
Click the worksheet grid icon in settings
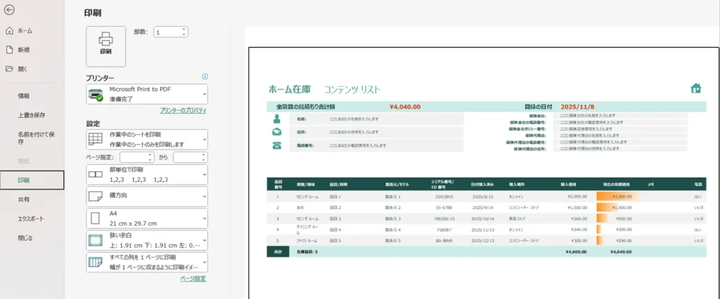tap(96, 139)
